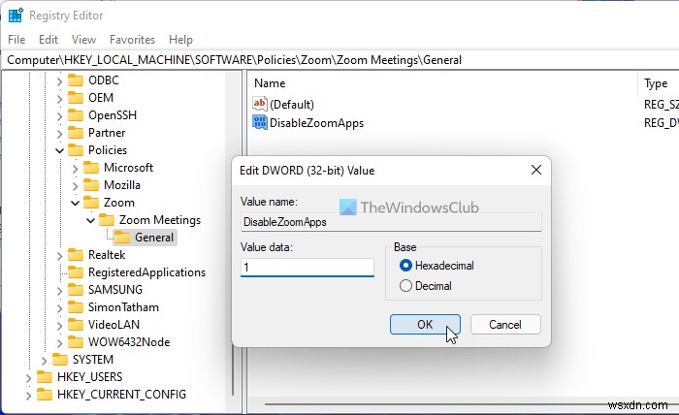Click the (Default) string value icon

click(x=260, y=104)
